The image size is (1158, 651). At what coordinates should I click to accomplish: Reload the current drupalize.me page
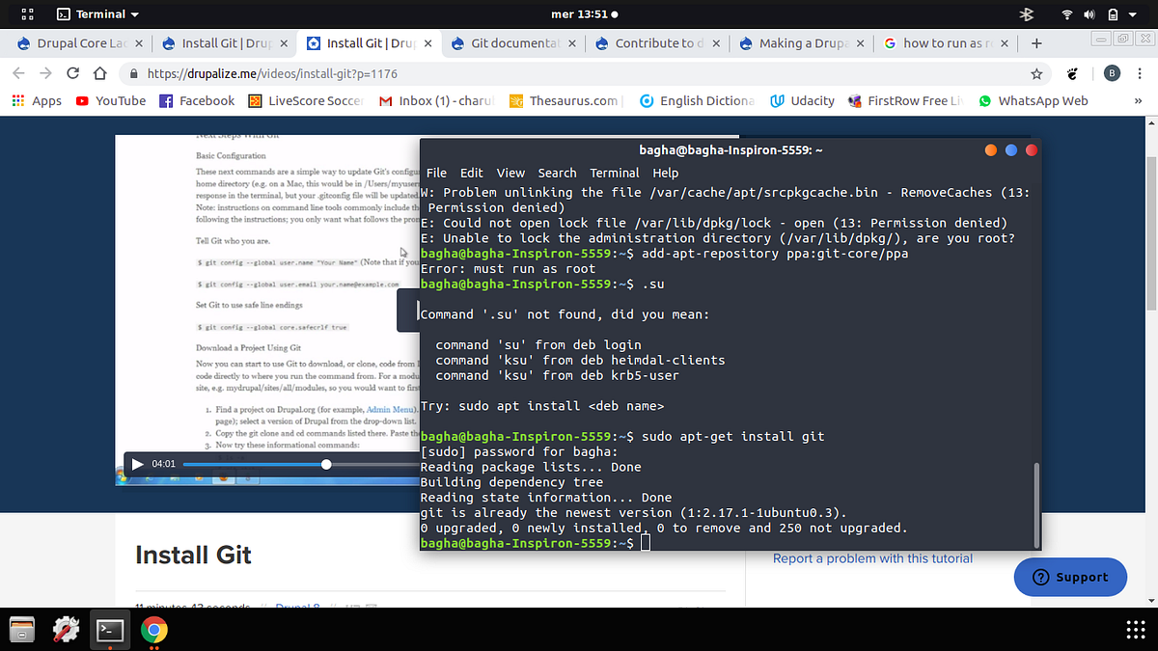72,73
